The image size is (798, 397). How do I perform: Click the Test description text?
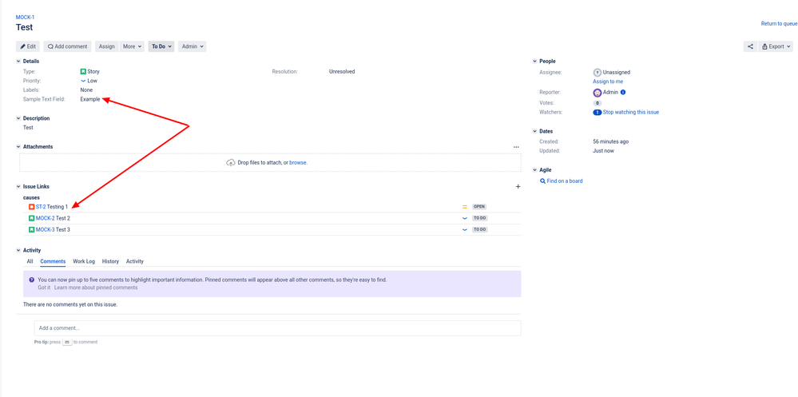[x=28, y=128]
